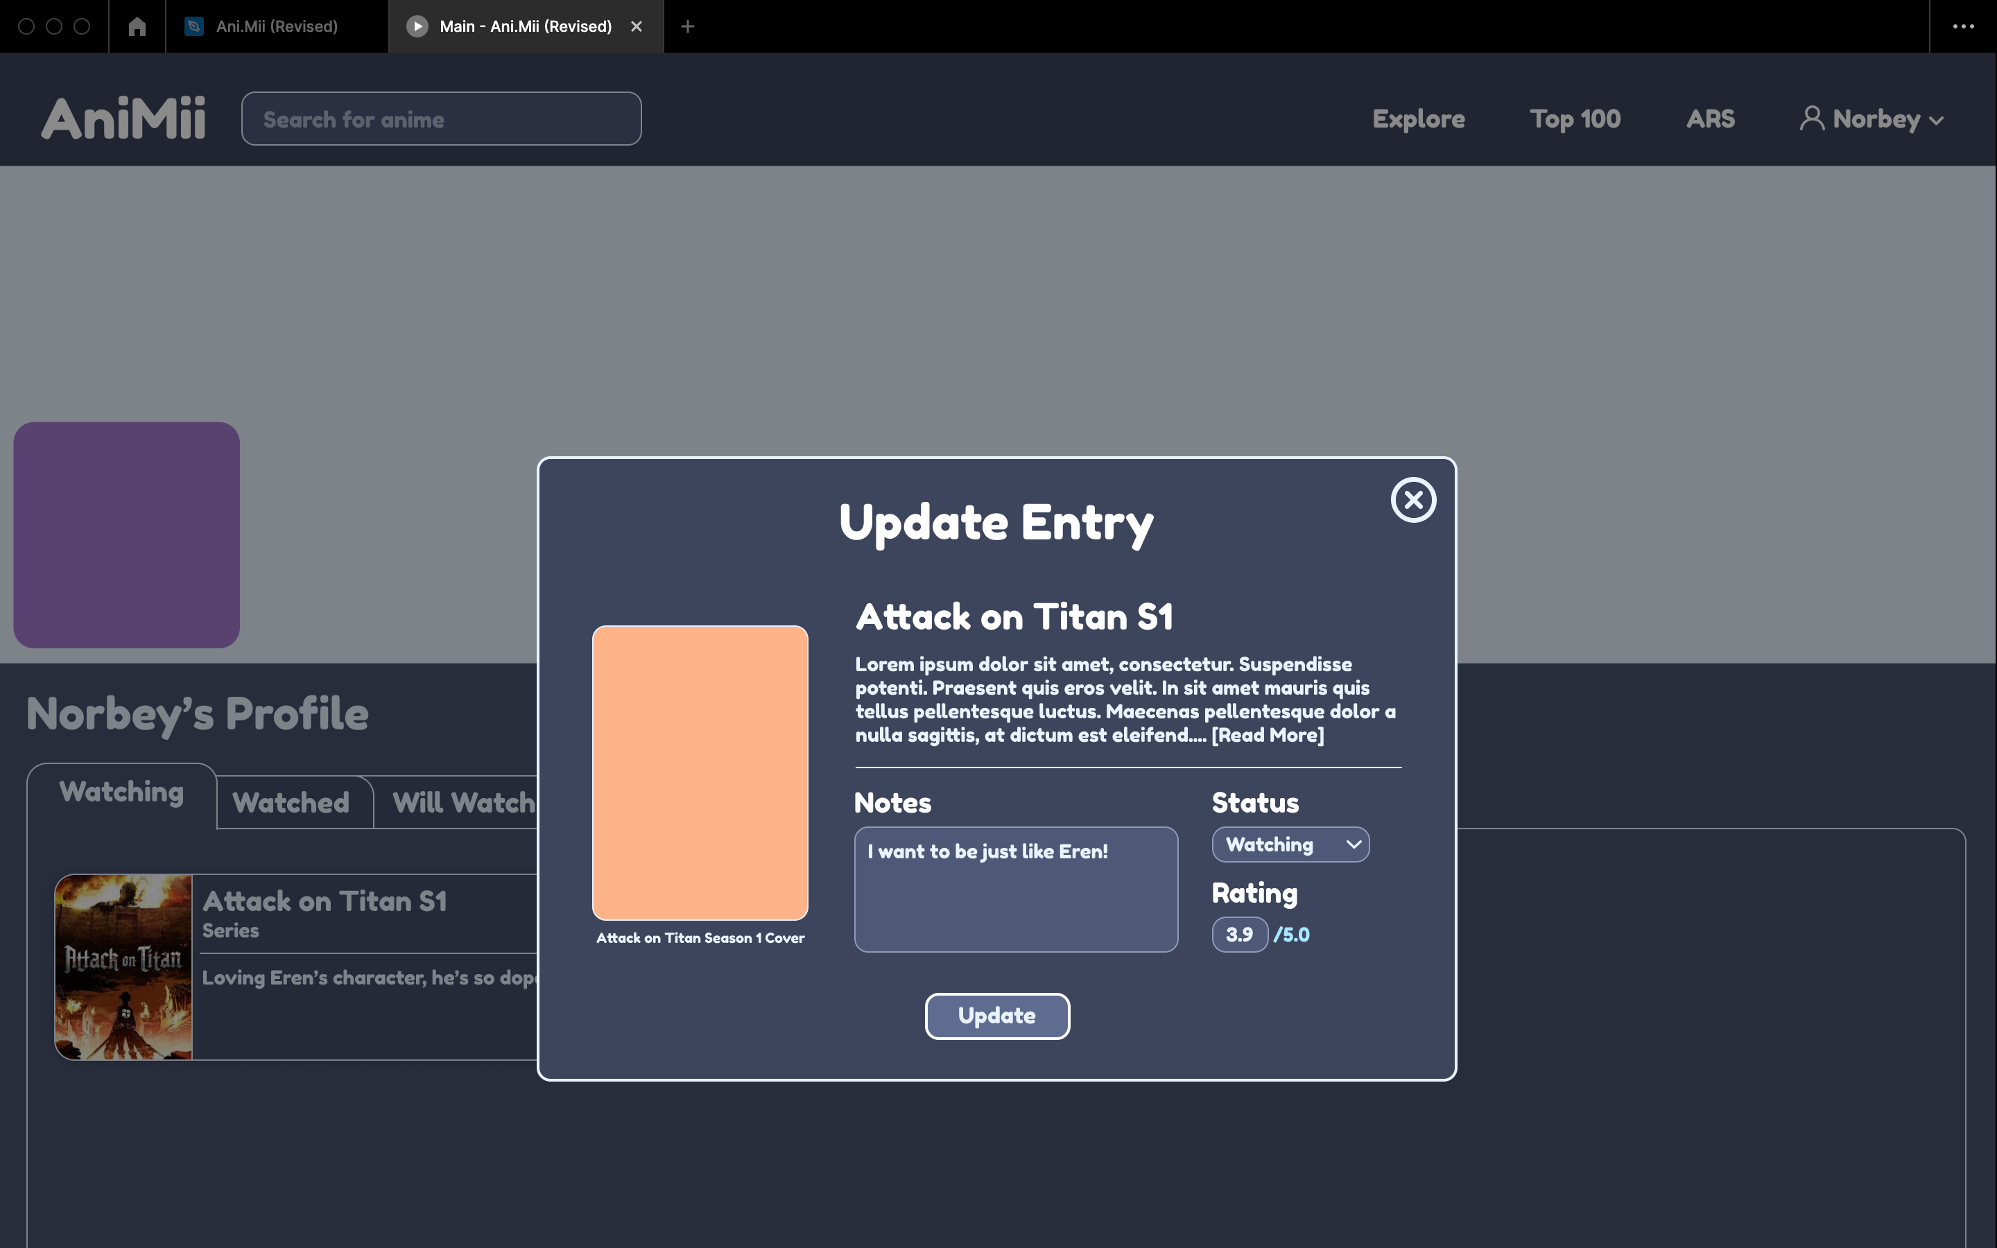Click the home icon in tab bar
Image resolution: width=1997 pixels, height=1248 pixels.
pyautogui.click(x=137, y=26)
